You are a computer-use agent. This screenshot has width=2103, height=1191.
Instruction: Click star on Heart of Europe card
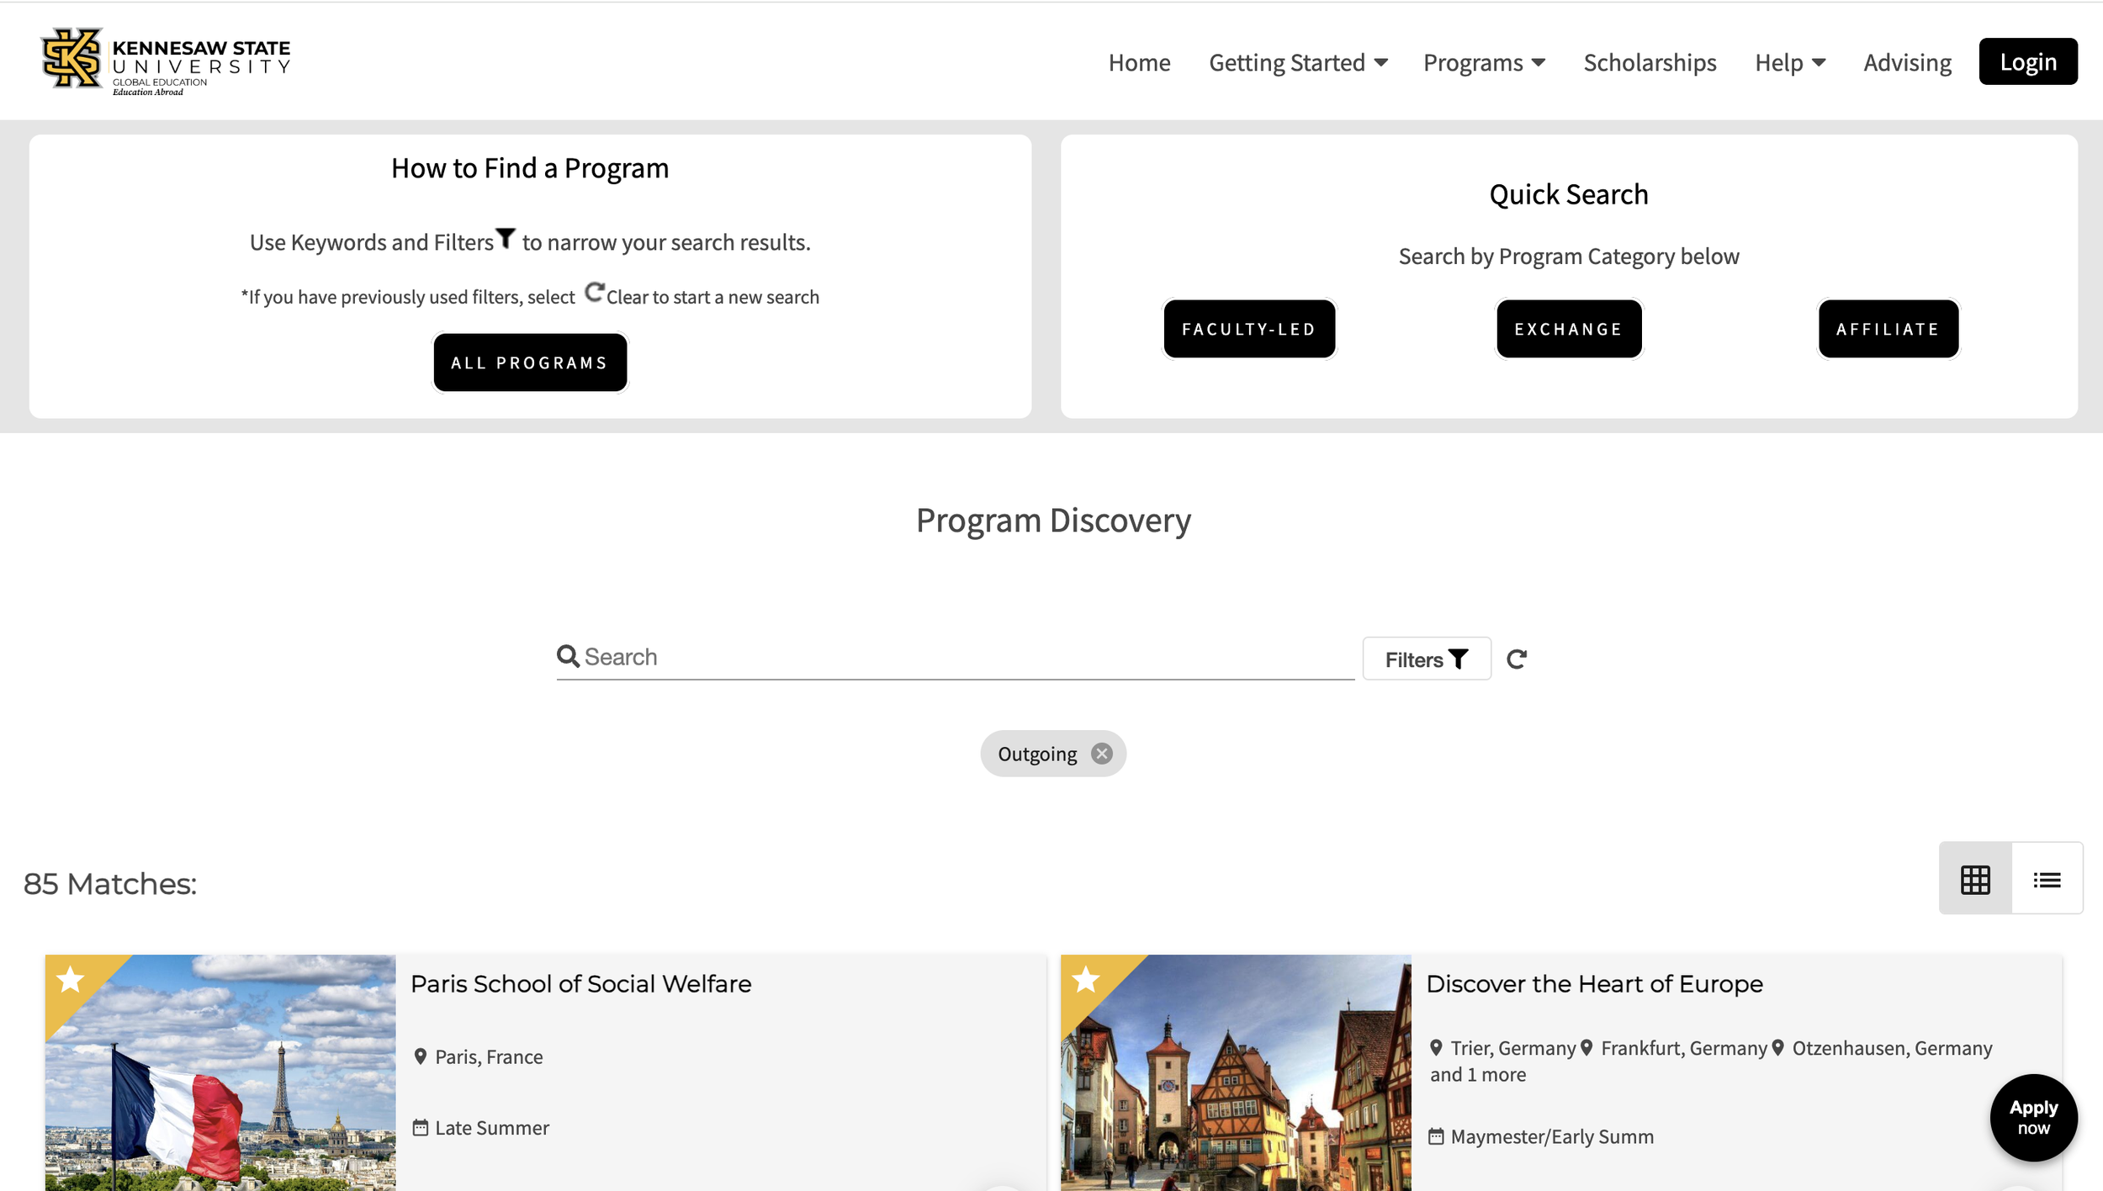1086,979
